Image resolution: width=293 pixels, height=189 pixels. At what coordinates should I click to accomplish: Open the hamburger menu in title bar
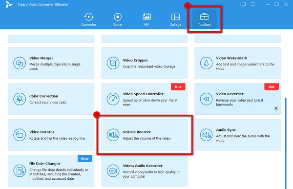pyautogui.click(x=252, y=4)
